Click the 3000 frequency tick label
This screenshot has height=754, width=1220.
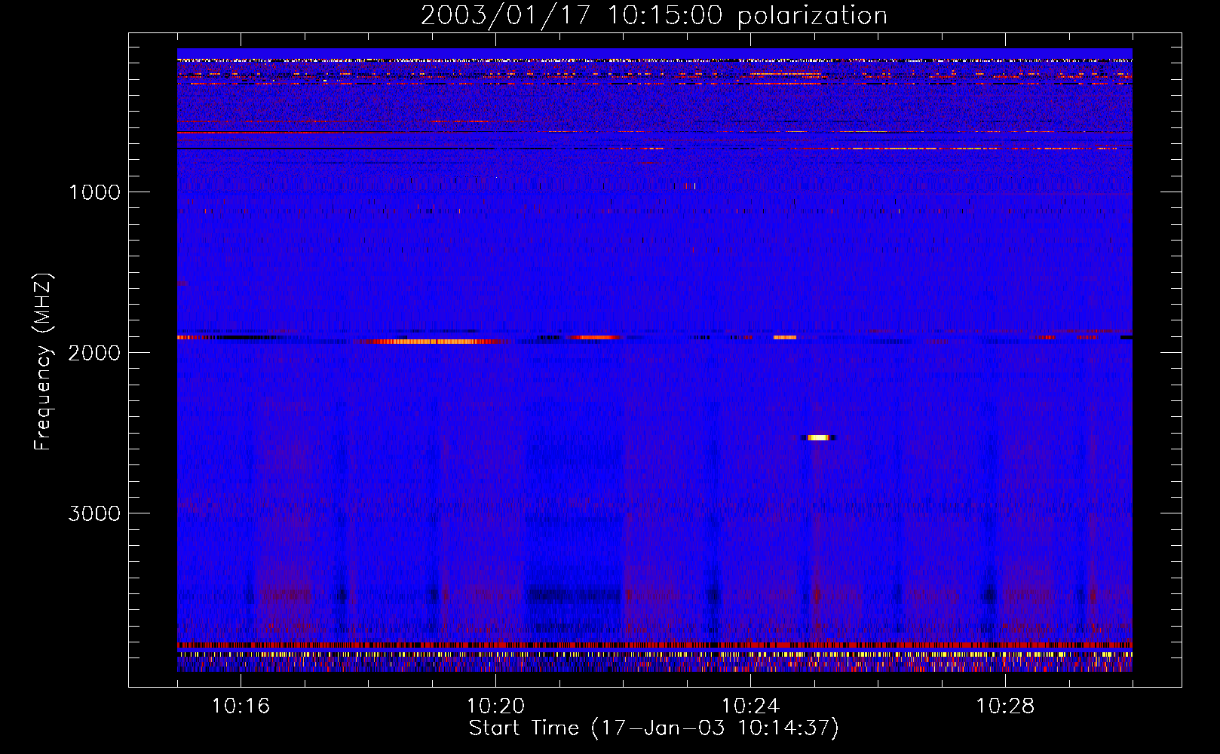[x=94, y=513]
